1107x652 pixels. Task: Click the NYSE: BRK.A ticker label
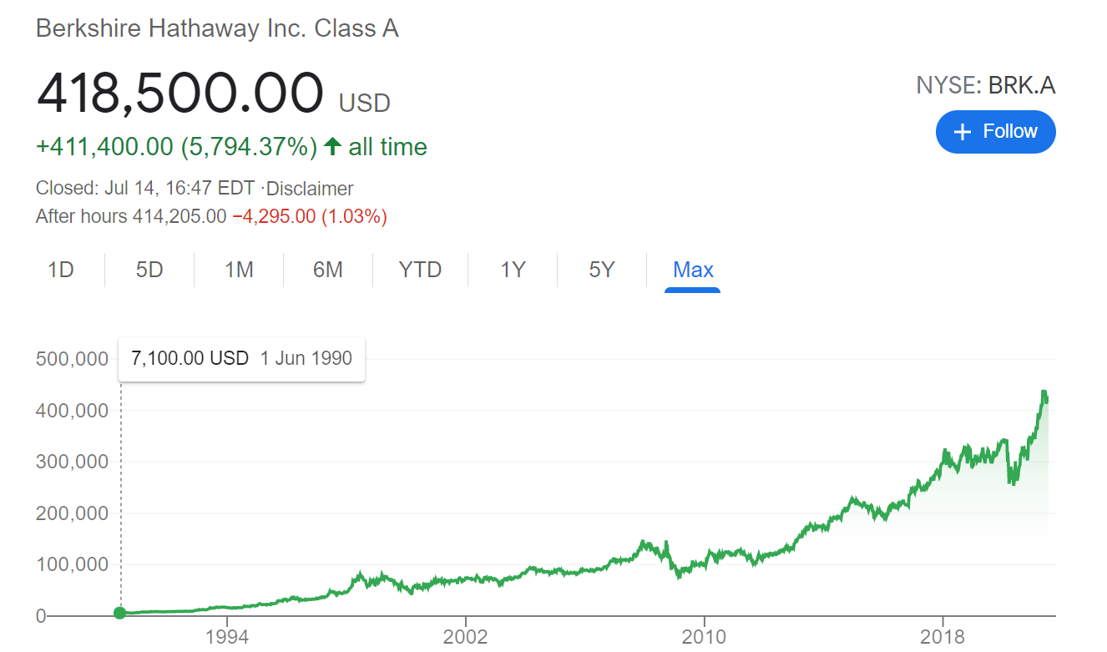pyautogui.click(x=986, y=84)
